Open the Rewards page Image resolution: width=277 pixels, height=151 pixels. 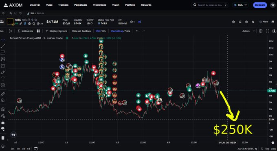coord(146,5)
